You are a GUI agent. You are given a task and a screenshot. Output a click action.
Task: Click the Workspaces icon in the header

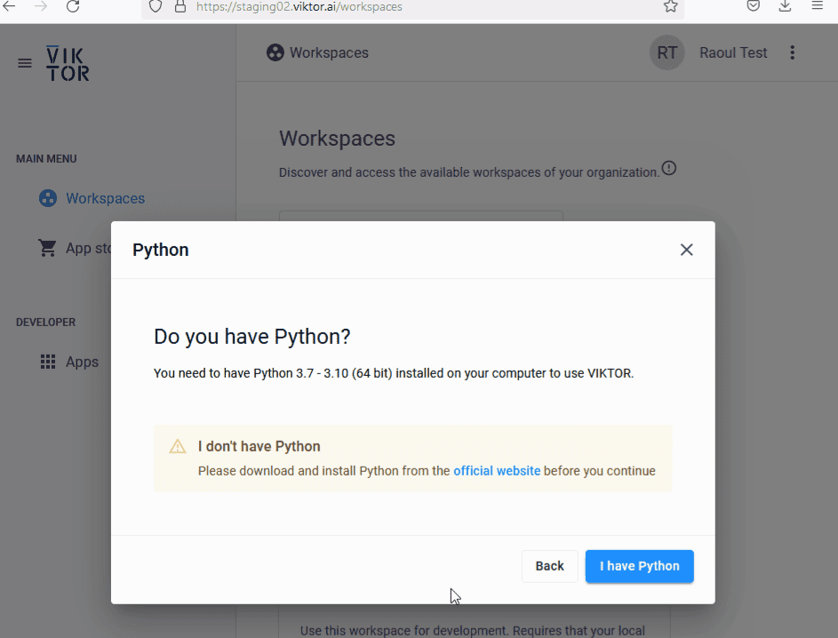[x=275, y=52]
